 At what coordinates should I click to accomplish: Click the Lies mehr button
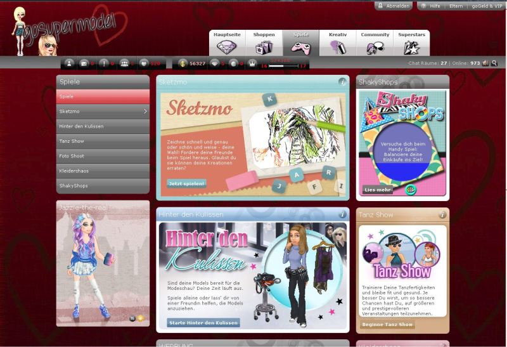coord(378,190)
